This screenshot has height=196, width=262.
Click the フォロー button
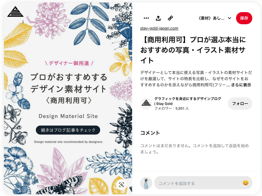pyautogui.click(x=240, y=104)
